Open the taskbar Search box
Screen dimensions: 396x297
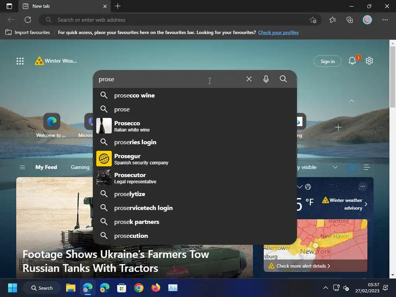[x=42, y=288]
